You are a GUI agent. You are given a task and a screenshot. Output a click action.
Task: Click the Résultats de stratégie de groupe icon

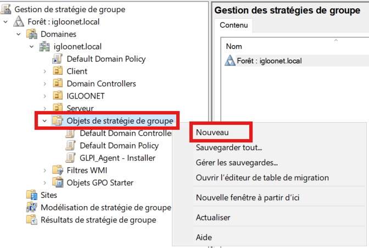[32, 220]
